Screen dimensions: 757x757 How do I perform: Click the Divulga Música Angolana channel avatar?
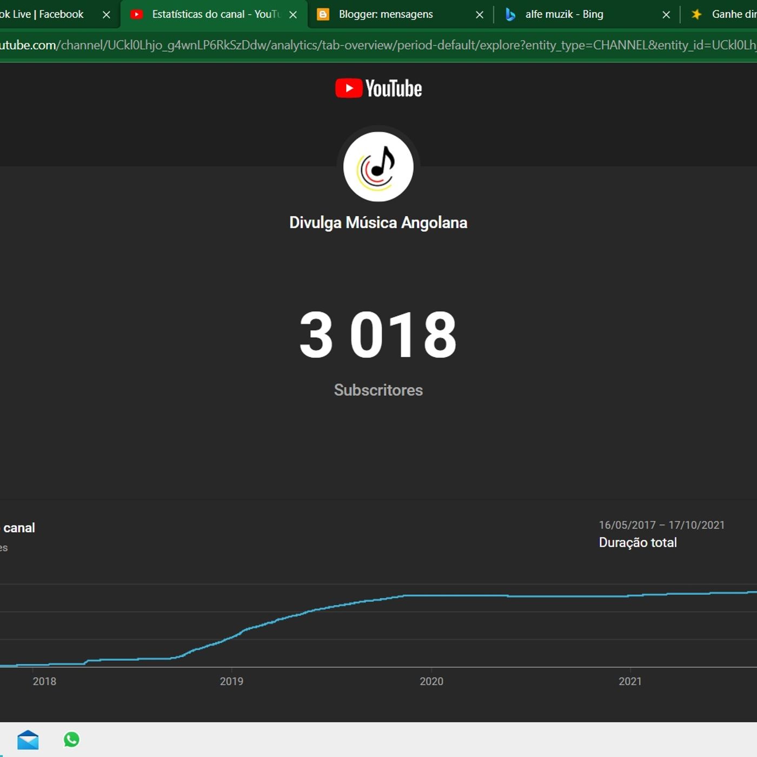[x=378, y=167]
